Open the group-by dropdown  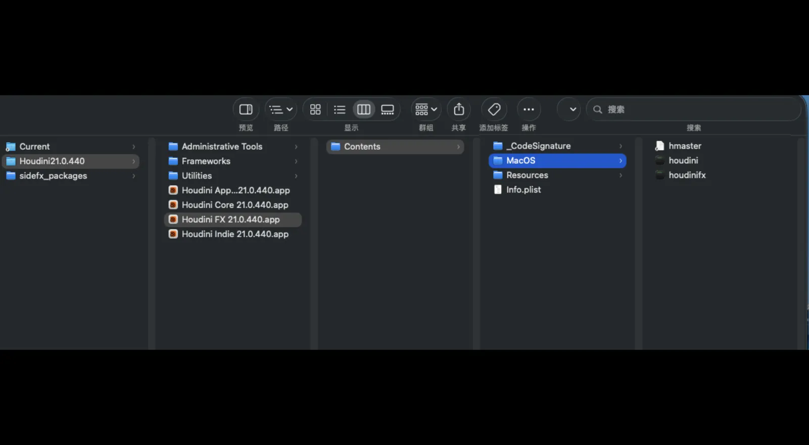pyautogui.click(x=426, y=110)
